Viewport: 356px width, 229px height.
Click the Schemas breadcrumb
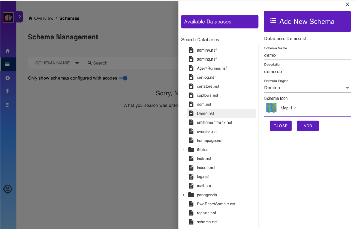(x=69, y=18)
